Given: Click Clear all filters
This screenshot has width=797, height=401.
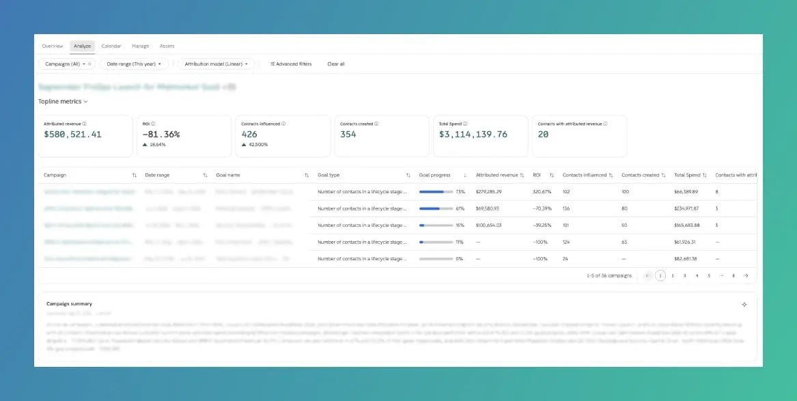Looking at the screenshot, I should [336, 64].
